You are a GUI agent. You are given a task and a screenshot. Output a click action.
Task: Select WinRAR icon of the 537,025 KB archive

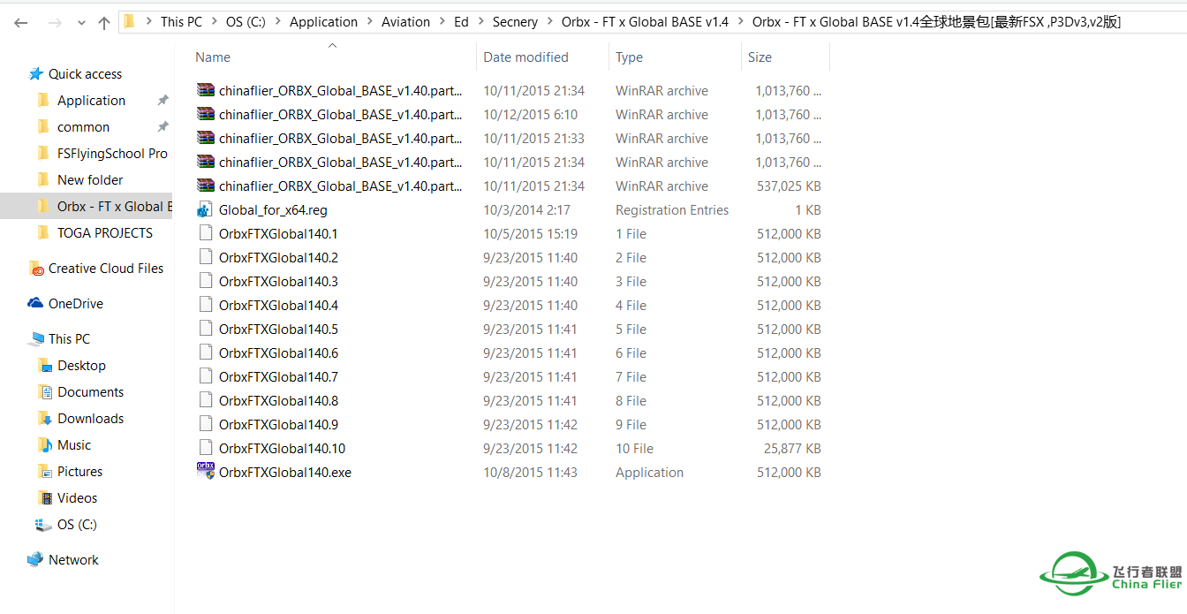pyautogui.click(x=206, y=186)
